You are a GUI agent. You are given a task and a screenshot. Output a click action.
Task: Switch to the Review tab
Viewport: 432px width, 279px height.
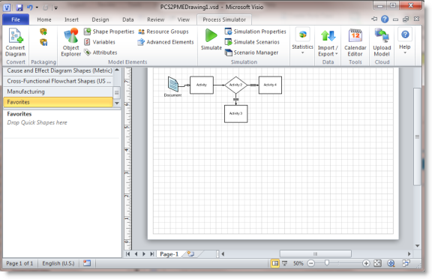pos(156,19)
